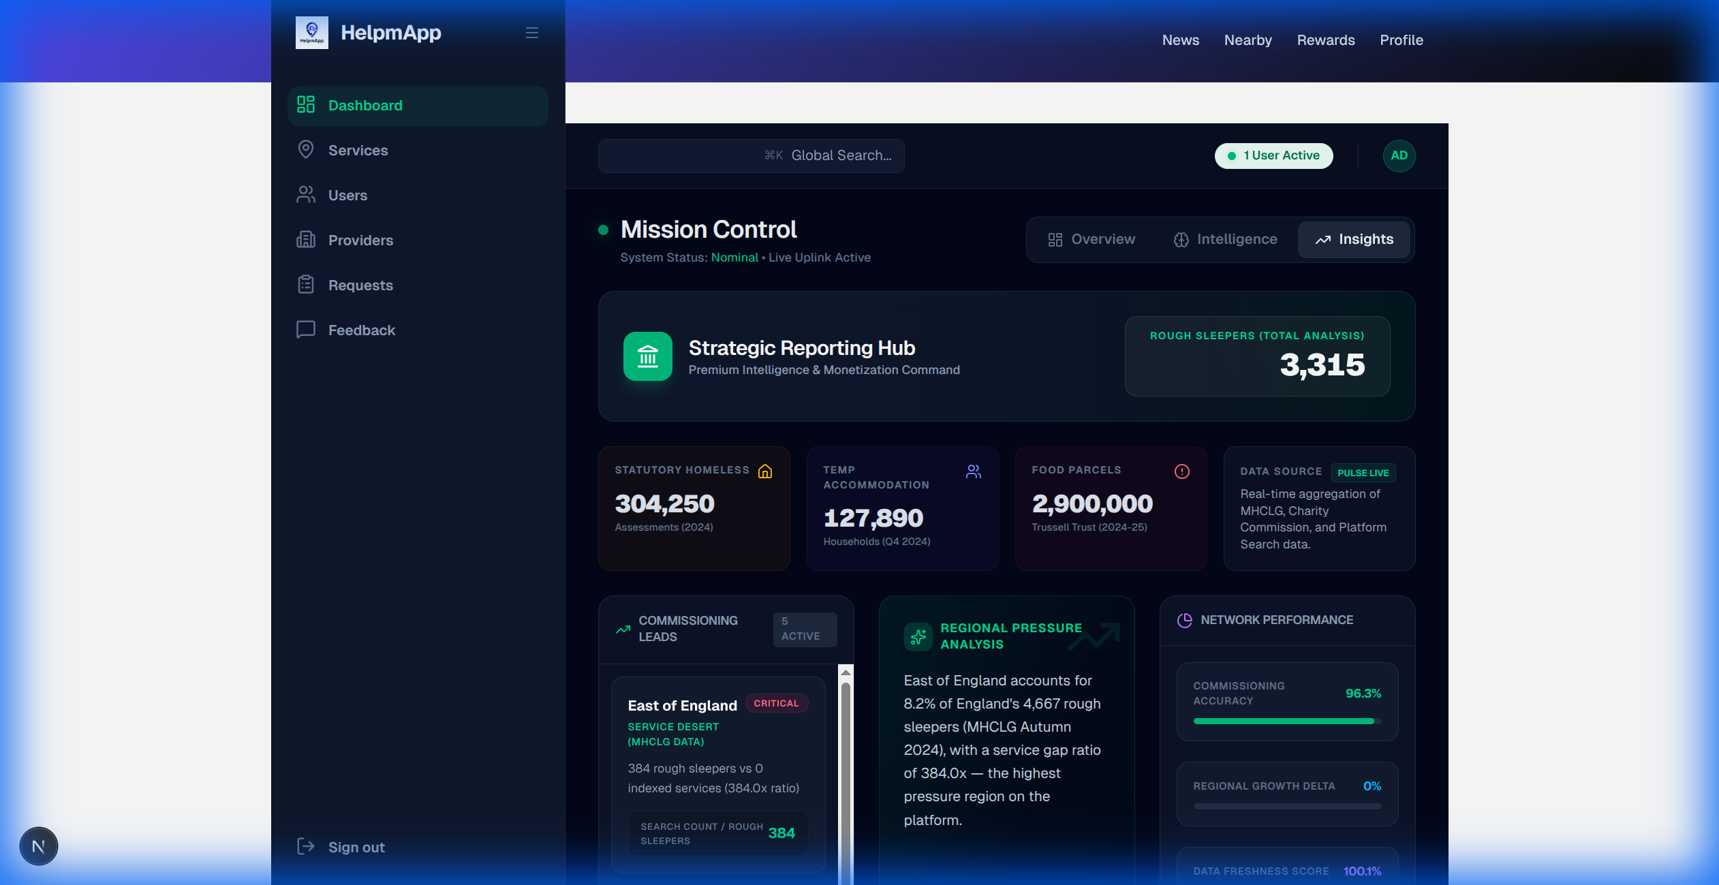Open Feedback from the sidebar
Image resolution: width=1719 pixels, height=885 pixels.
pyautogui.click(x=361, y=330)
